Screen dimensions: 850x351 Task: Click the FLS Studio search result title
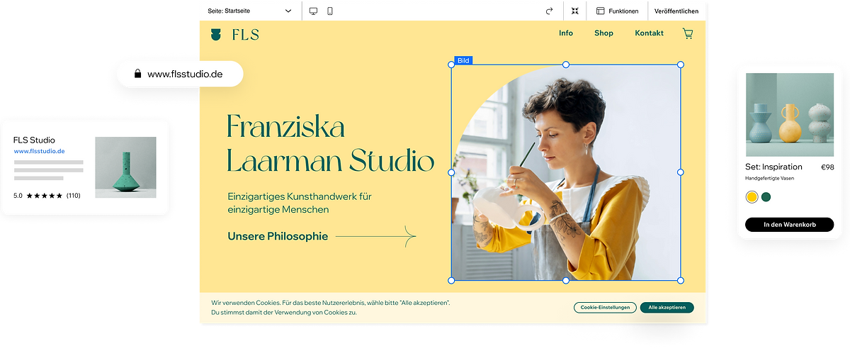tap(34, 140)
